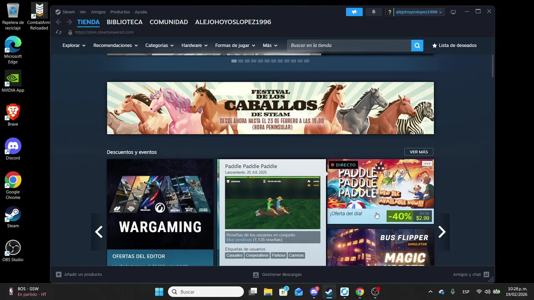Open OBS Studio from taskbar
The height and width of the screenshot is (300, 534).
pos(375,292)
